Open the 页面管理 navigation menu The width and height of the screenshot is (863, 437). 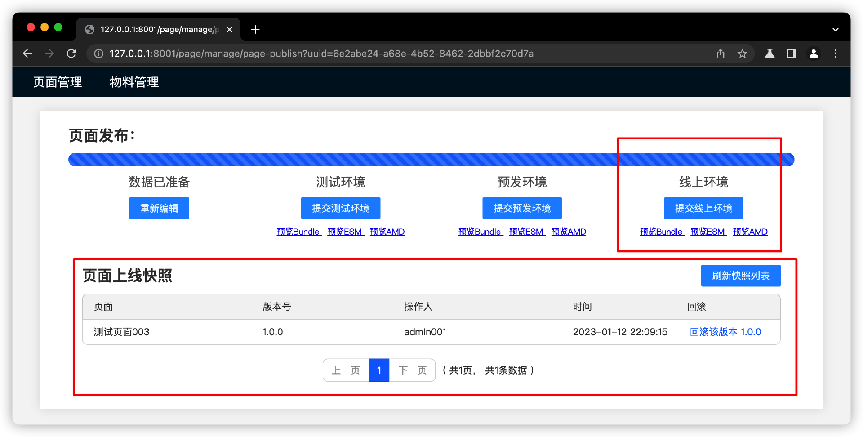[58, 82]
